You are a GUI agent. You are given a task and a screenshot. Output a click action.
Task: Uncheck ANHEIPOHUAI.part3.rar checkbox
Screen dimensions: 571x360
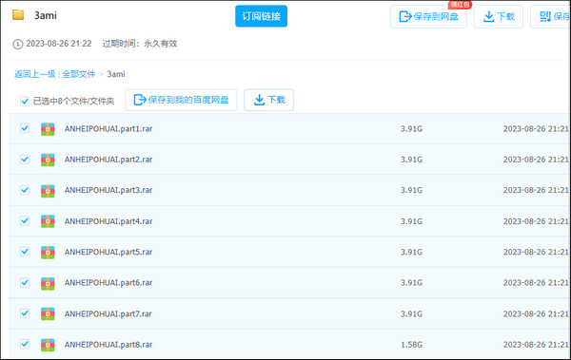pos(25,190)
